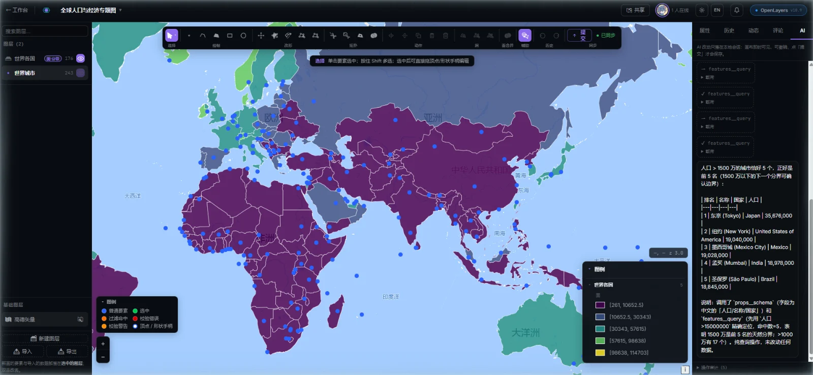The width and height of the screenshot is (813, 375).
Task: Click the undo history icon
Action: (543, 36)
